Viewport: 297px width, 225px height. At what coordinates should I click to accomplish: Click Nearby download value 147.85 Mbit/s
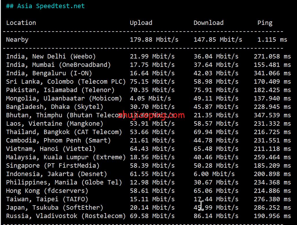[218, 39]
